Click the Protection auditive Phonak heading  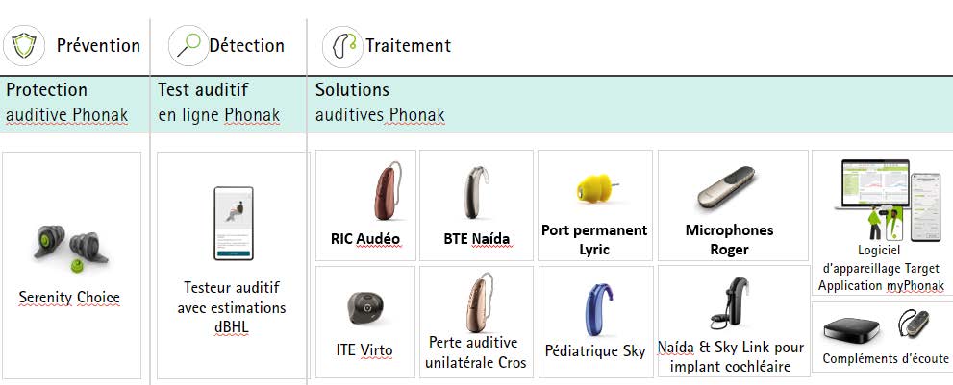(66, 102)
